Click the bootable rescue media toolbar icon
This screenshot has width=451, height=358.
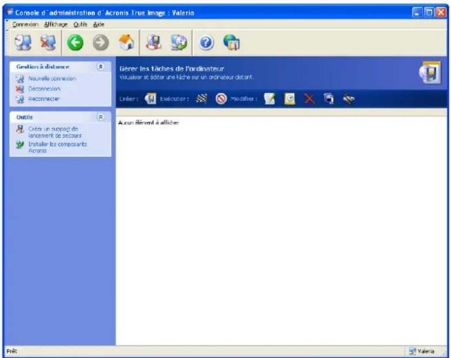click(154, 43)
